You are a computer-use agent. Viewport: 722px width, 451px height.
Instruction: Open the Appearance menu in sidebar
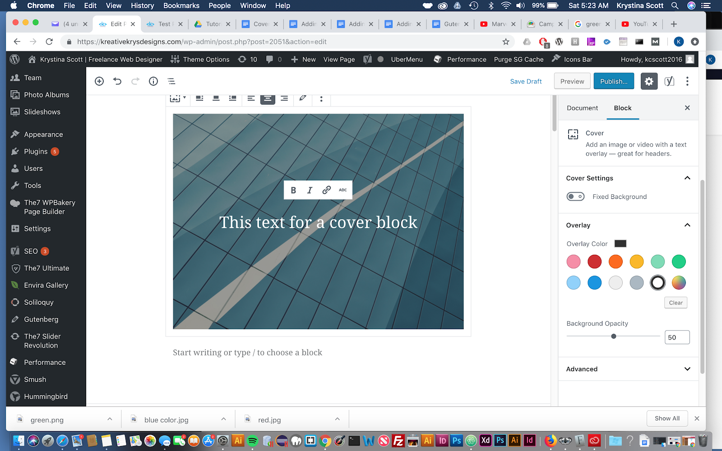[43, 134]
